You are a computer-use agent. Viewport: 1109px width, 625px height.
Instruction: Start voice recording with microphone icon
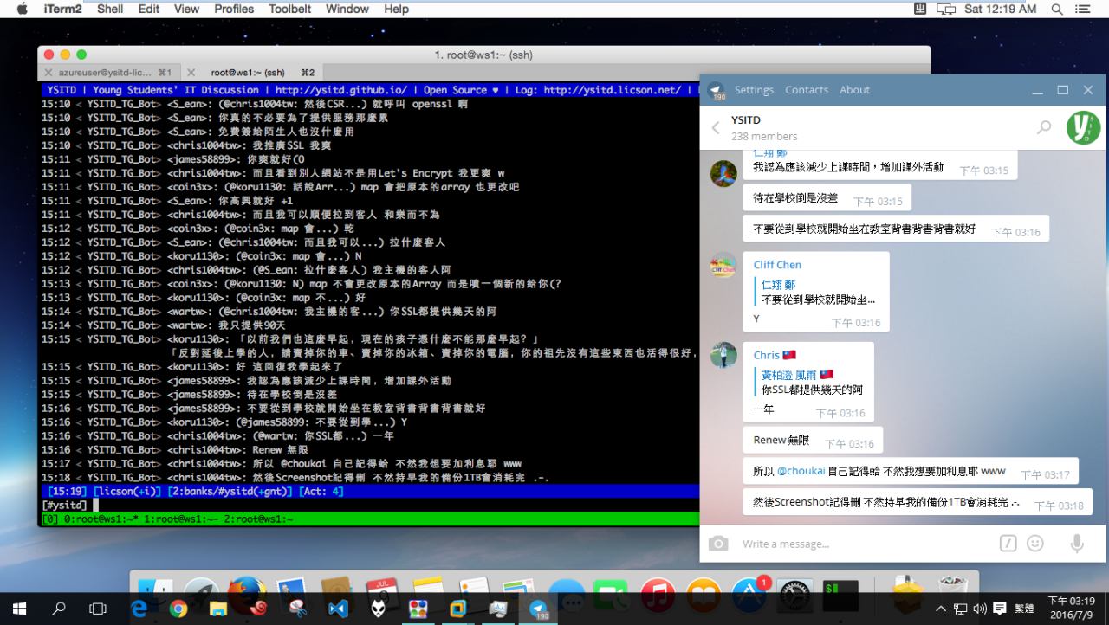(1077, 544)
